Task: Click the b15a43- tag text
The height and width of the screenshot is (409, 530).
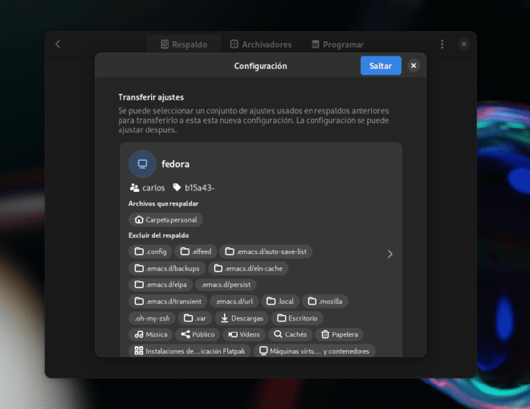Action: point(199,188)
